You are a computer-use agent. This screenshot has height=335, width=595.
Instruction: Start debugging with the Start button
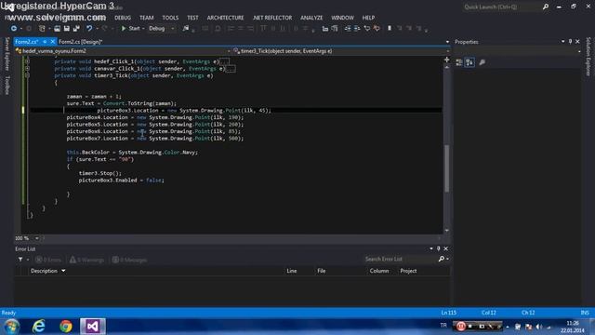click(x=130, y=29)
